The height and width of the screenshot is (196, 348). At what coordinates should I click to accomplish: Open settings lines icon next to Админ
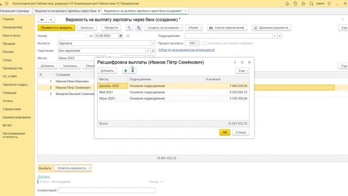click(x=329, y=4)
